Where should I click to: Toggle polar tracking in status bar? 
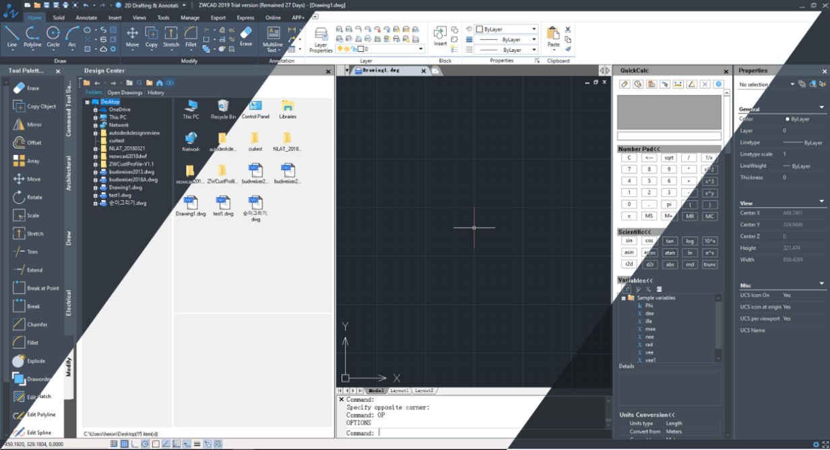click(x=145, y=444)
